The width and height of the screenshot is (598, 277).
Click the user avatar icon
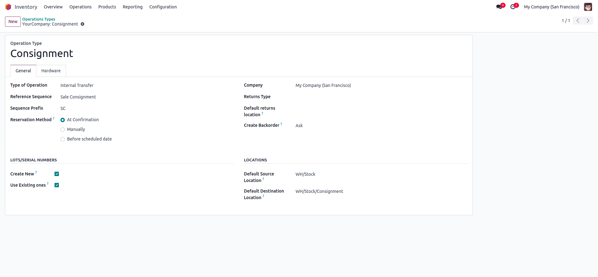588,7
